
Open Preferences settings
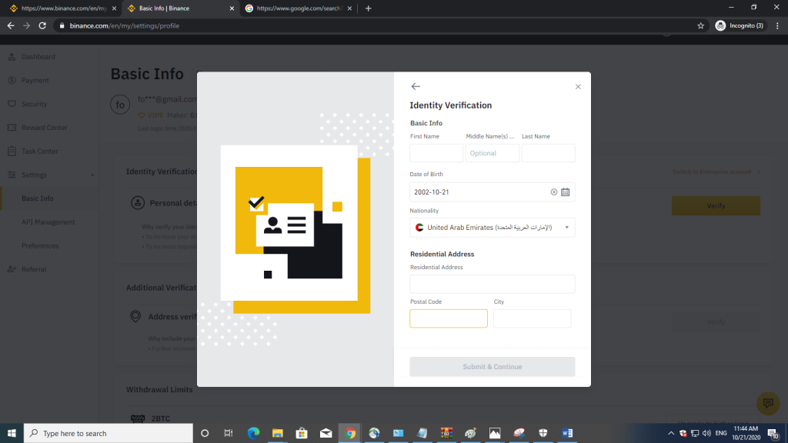click(40, 245)
